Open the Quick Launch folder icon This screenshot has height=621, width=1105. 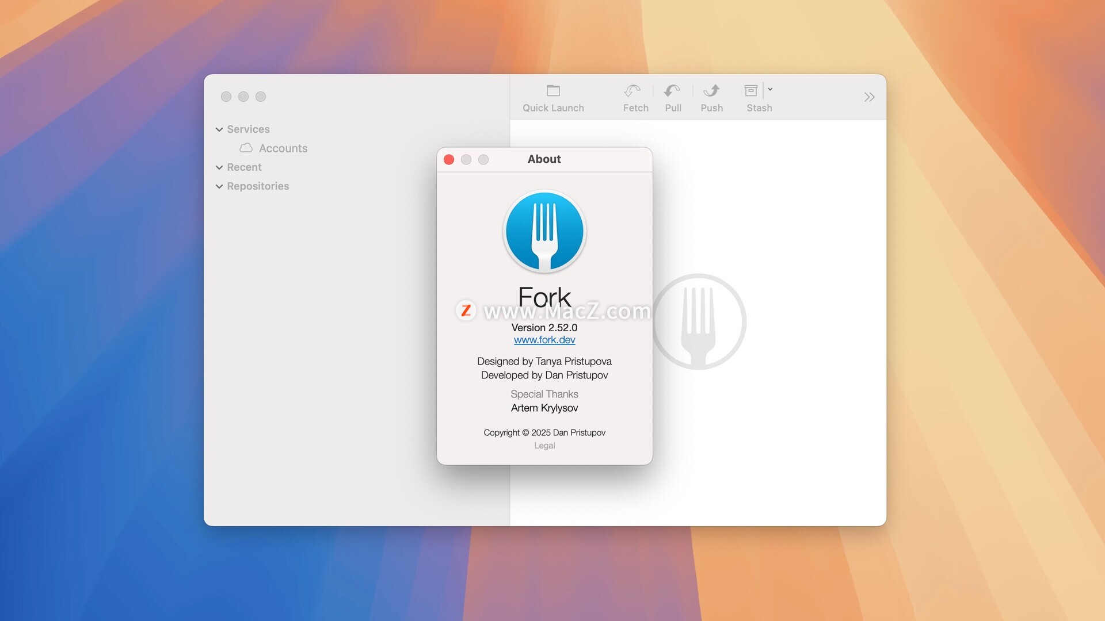[x=553, y=90]
